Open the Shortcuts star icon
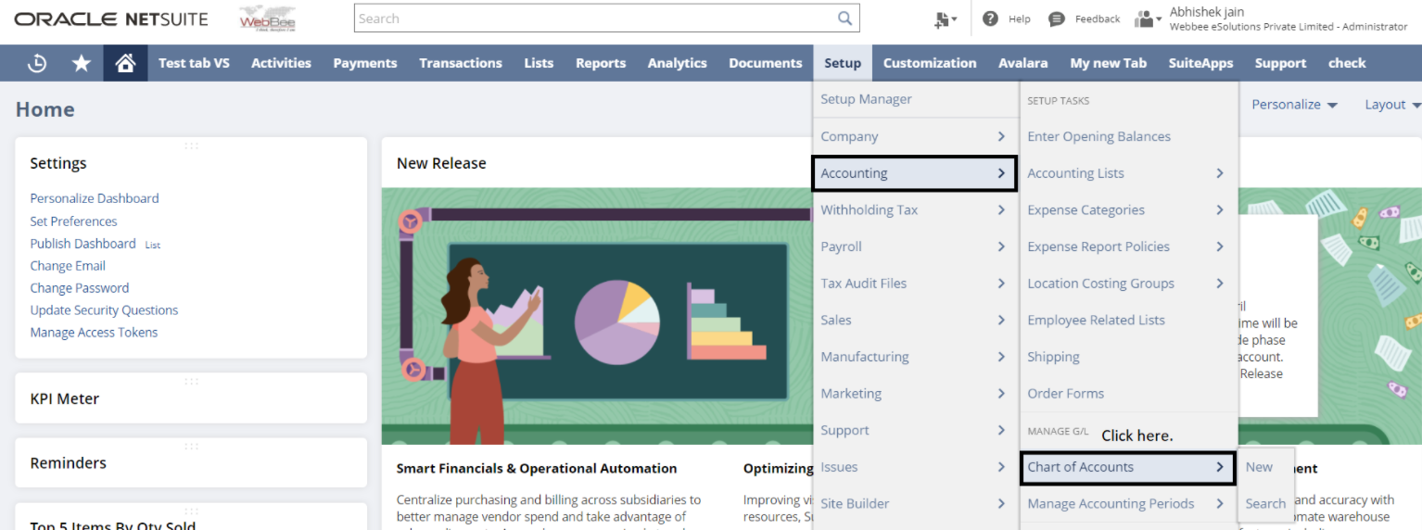 point(82,63)
